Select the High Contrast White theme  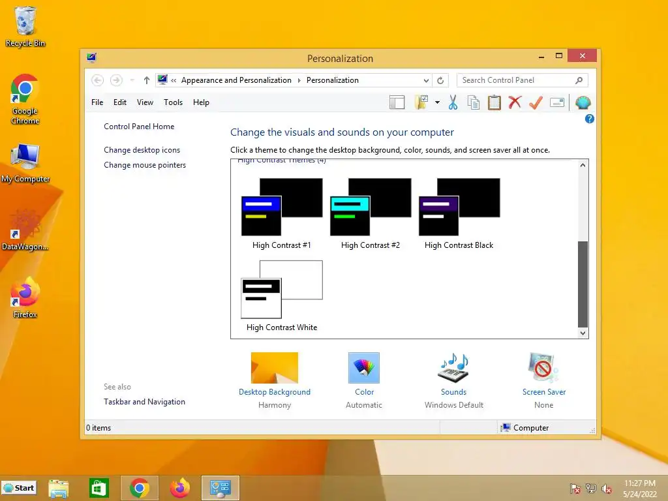tap(282, 296)
